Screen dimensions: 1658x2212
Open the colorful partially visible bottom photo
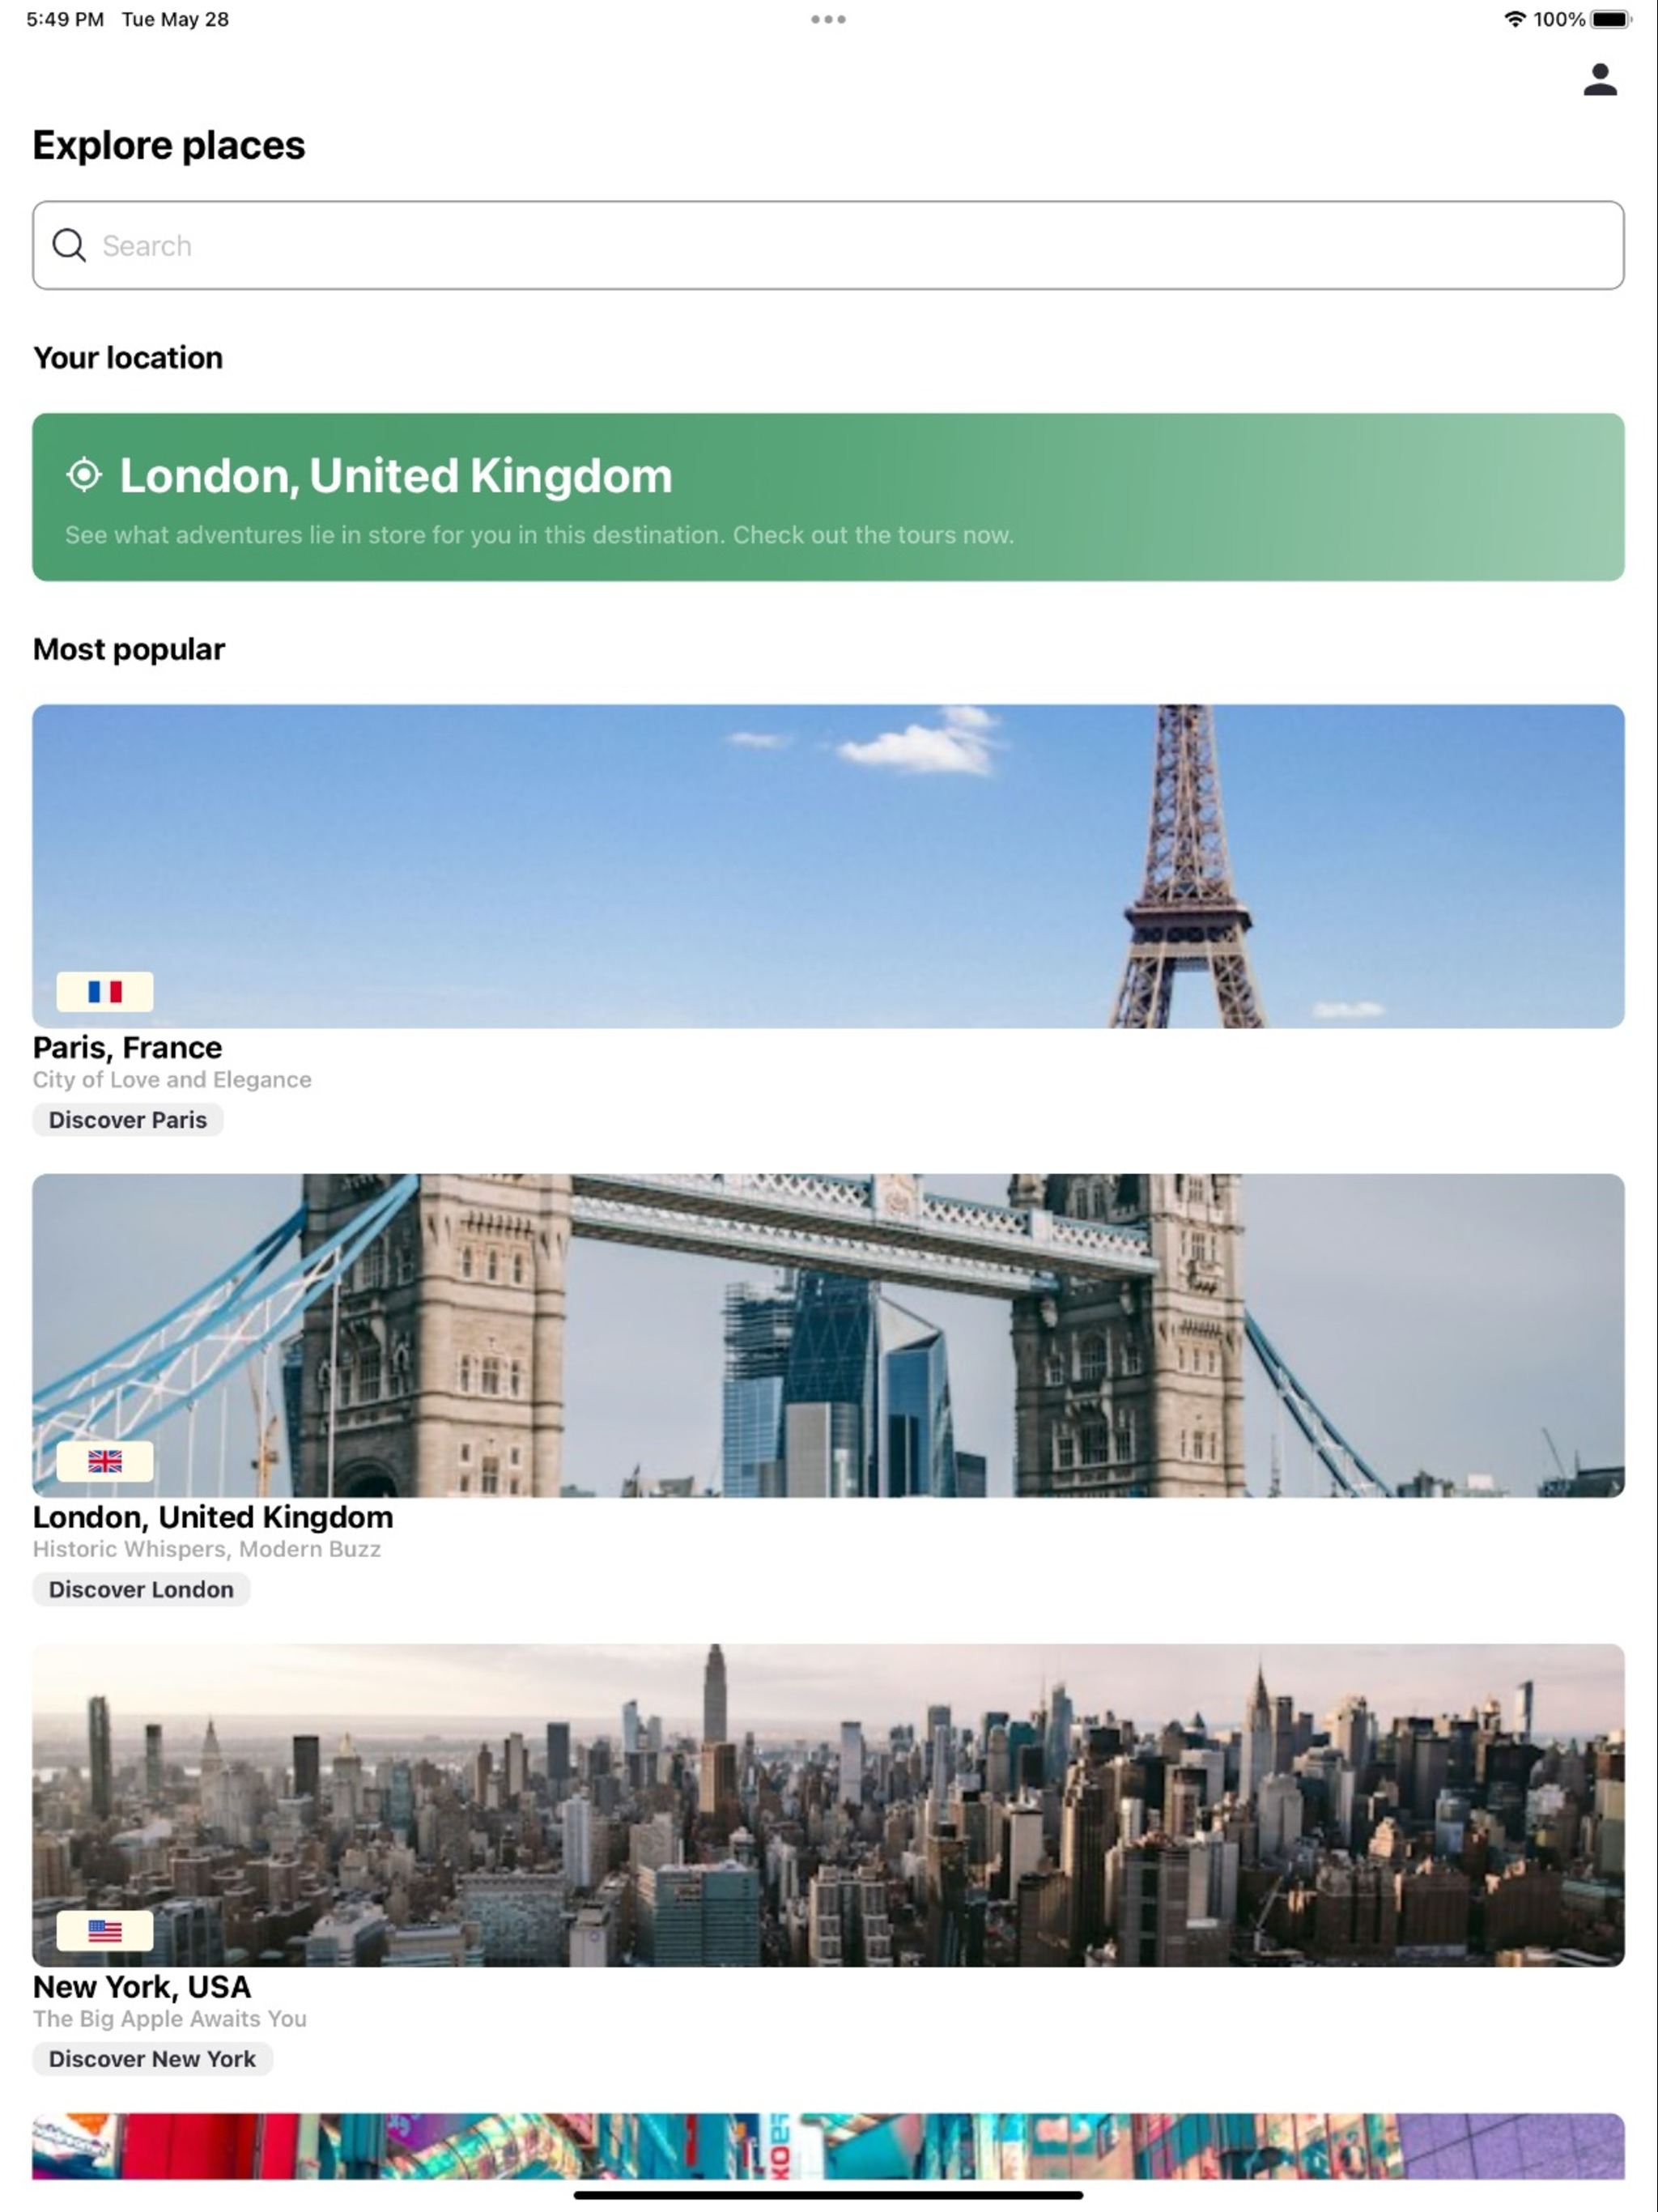828,2146
